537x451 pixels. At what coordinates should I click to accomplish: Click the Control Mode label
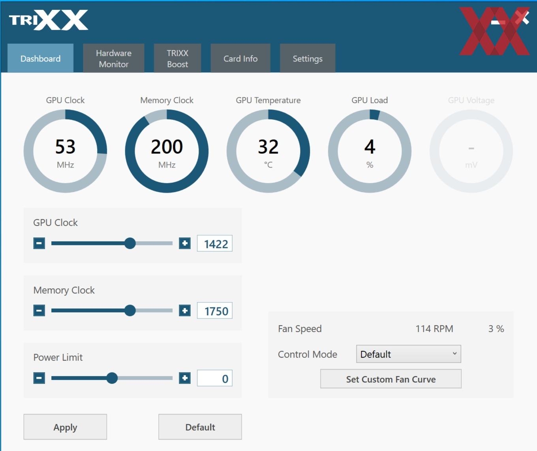pyautogui.click(x=308, y=354)
